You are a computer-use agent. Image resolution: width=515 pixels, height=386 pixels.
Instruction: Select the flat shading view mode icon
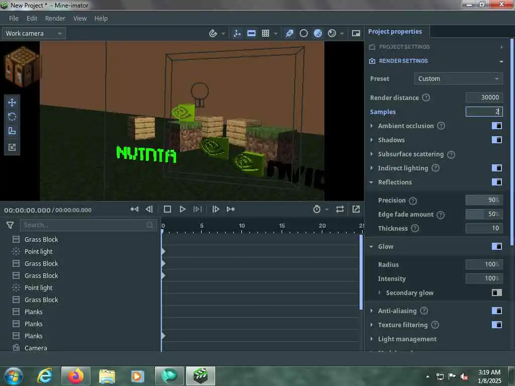tap(289, 33)
